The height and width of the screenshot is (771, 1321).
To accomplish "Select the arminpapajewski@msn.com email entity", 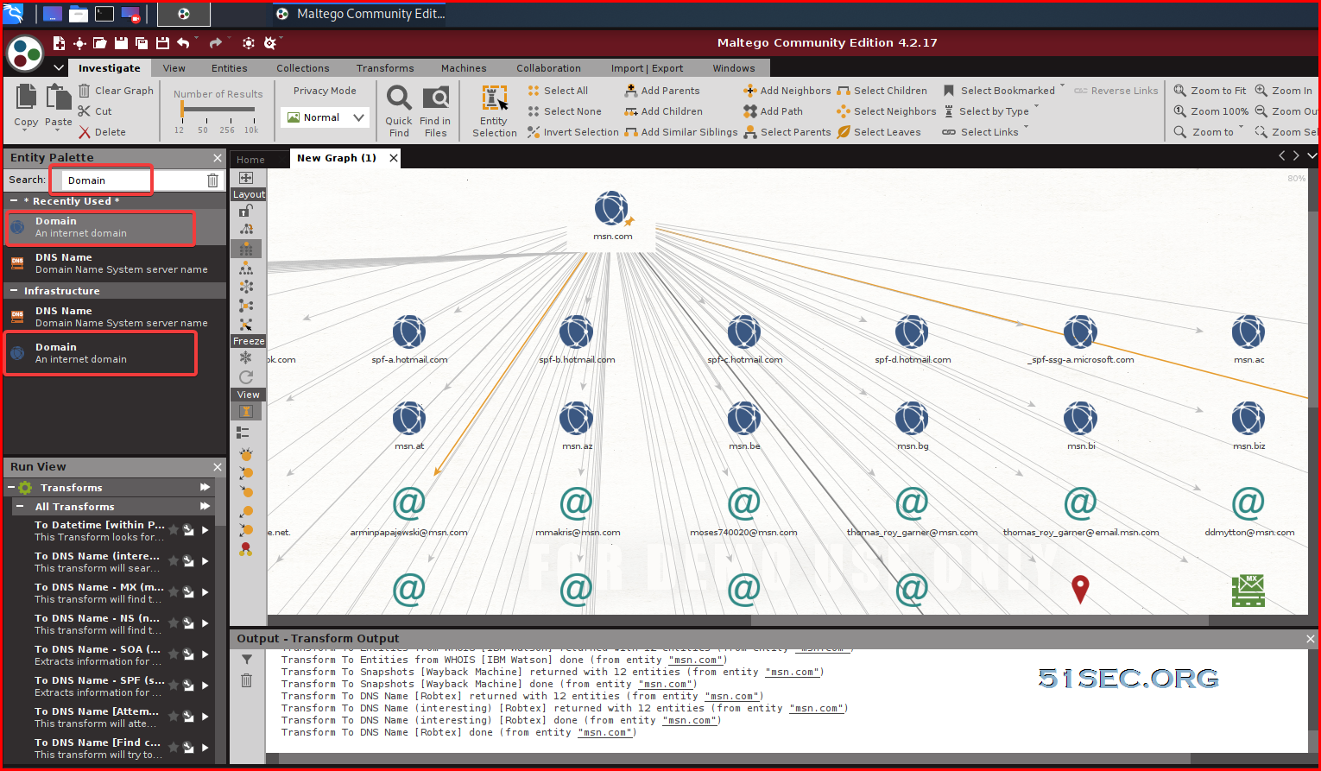I will [409, 503].
